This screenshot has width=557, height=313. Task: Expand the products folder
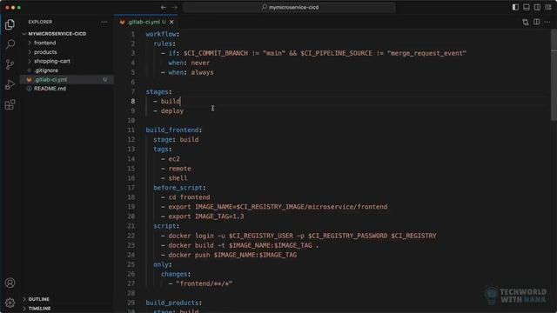pyautogui.click(x=45, y=52)
